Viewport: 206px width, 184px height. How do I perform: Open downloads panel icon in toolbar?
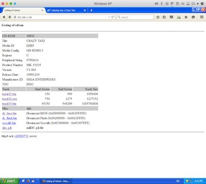179,17
